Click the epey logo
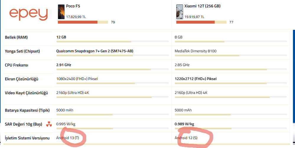295x148 pixels. pos(28,14)
